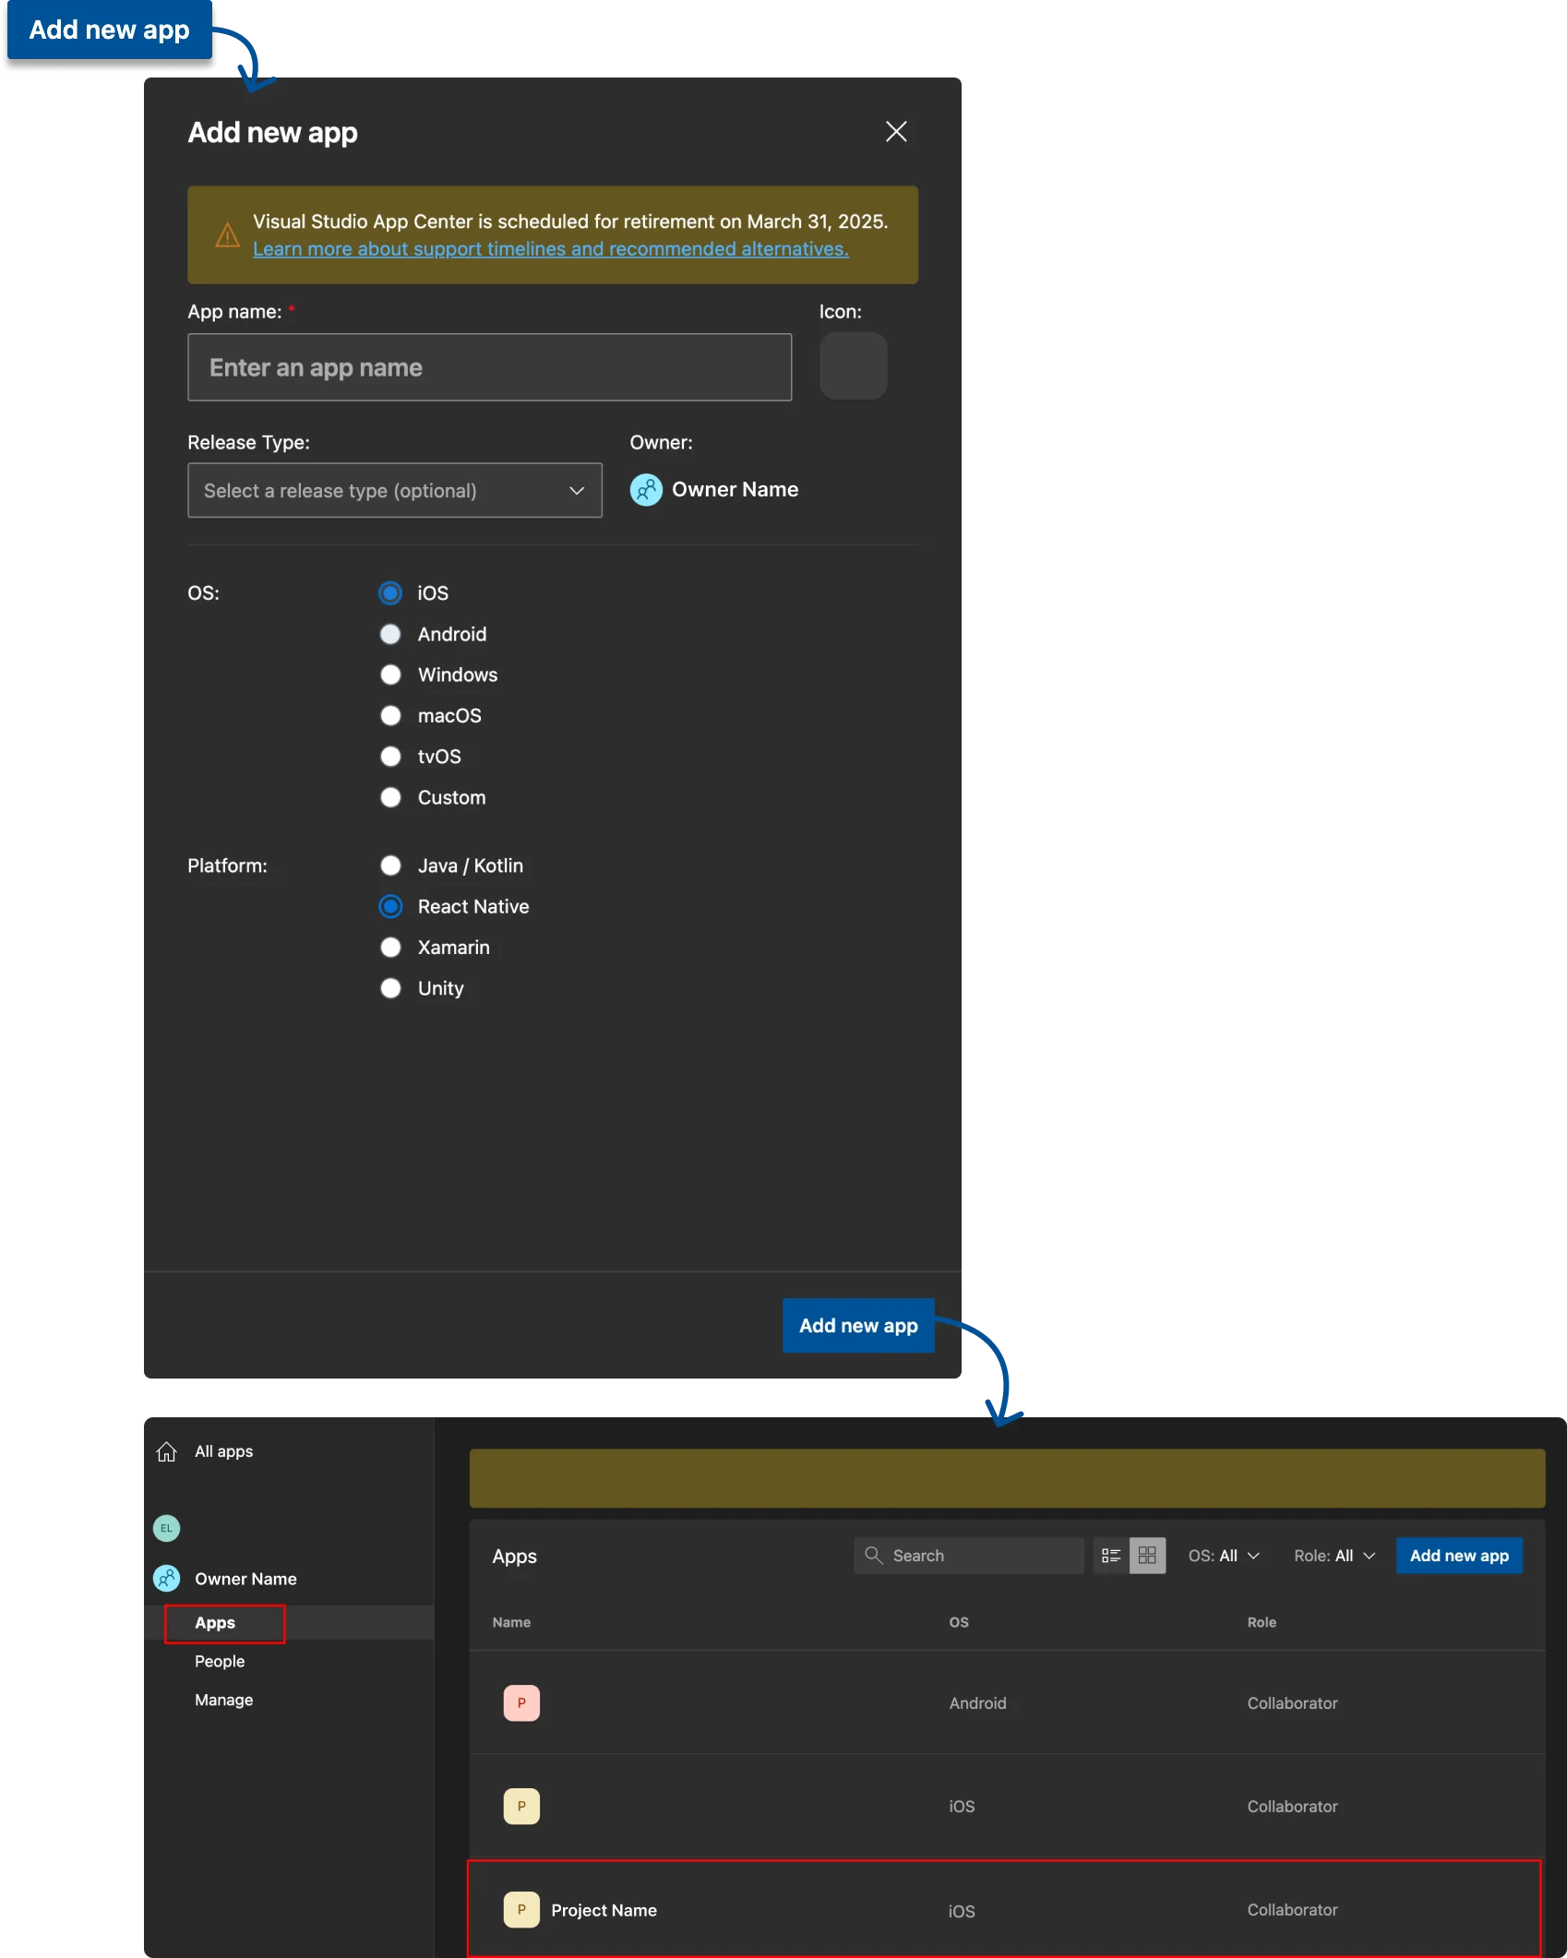Open the All apps home icon

click(x=166, y=1451)
